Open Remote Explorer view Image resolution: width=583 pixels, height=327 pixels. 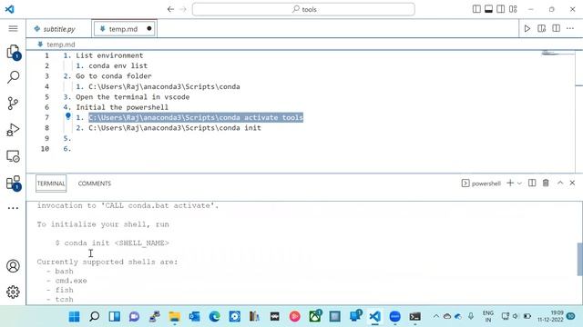(13, 156)
